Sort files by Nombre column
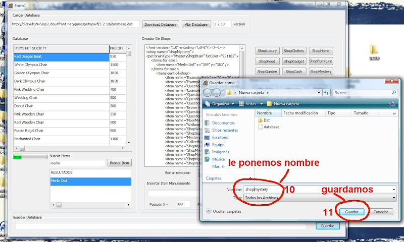 click(268, 113)
